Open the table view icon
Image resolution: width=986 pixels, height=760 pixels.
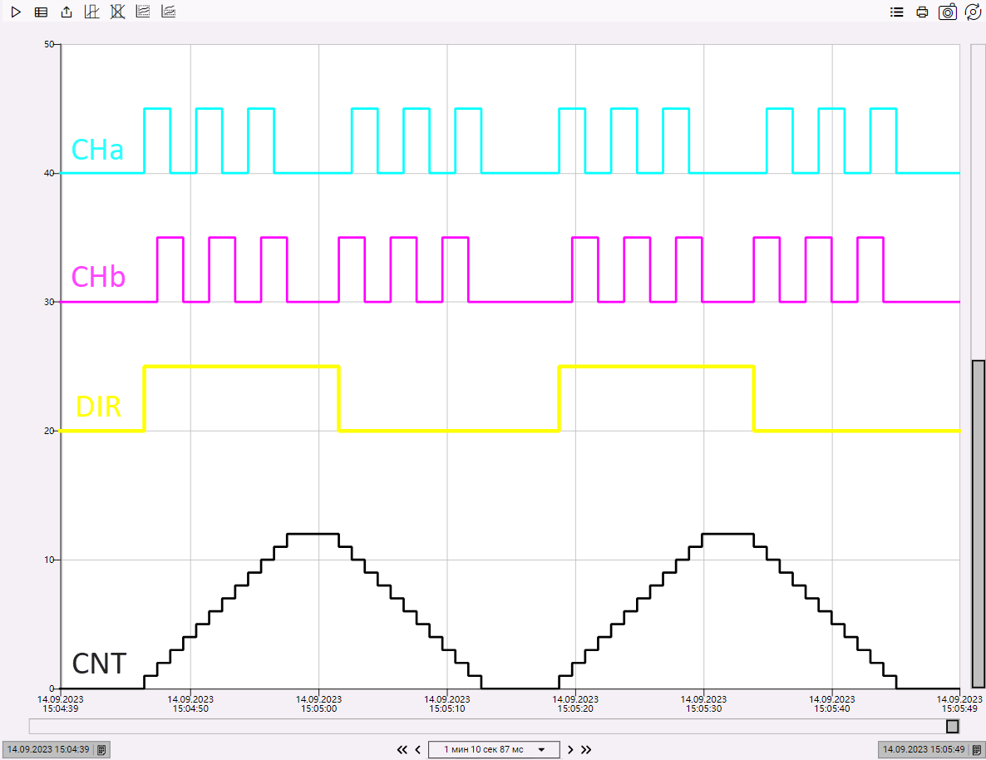(40, 12)
